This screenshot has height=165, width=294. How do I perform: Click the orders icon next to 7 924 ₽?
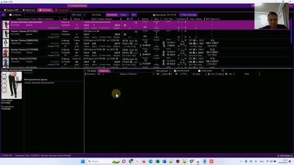point(164,45)
